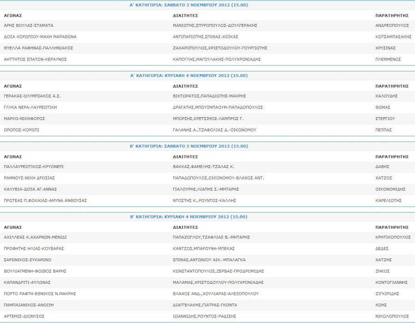This screenshot has height=323, width=415.
Task: Select match 'ΓΛΥΚΑ ΝΕΡΑ-ΛΑΥΡΕΩΤΙΚΗ'
Action: pos(30,108)
